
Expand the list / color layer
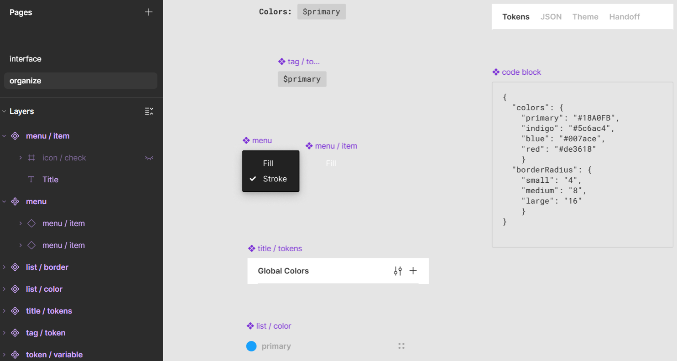tap(4, 289)
